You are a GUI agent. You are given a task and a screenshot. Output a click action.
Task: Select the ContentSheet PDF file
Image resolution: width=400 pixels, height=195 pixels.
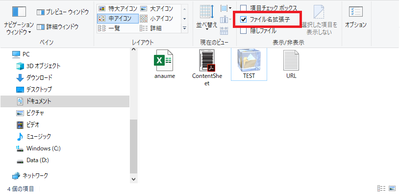point(207,68)
